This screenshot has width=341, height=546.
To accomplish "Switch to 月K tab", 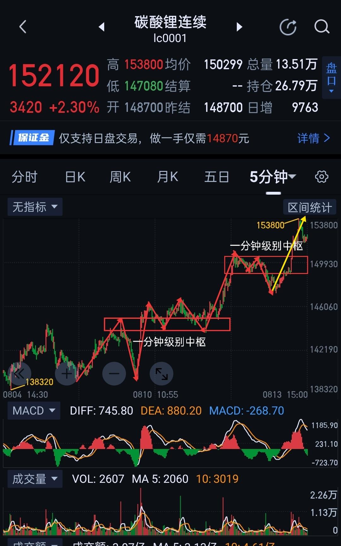I will pos(168,177).
